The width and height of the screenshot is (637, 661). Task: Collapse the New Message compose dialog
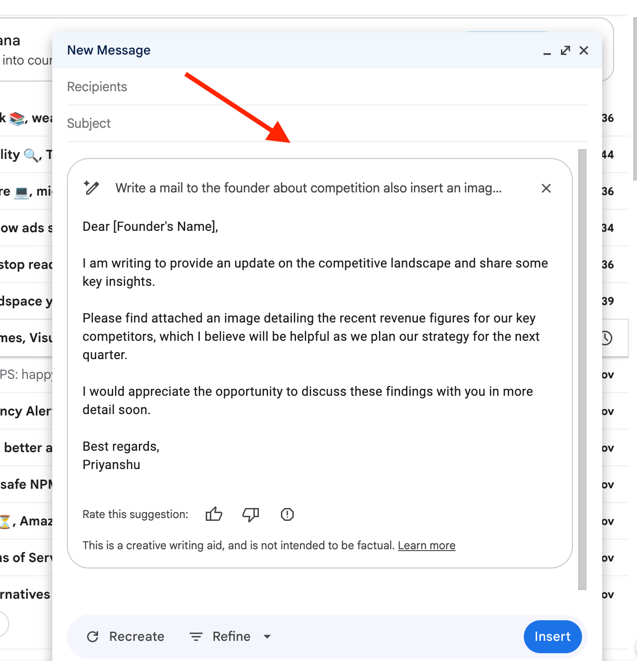tap(547, 53)
